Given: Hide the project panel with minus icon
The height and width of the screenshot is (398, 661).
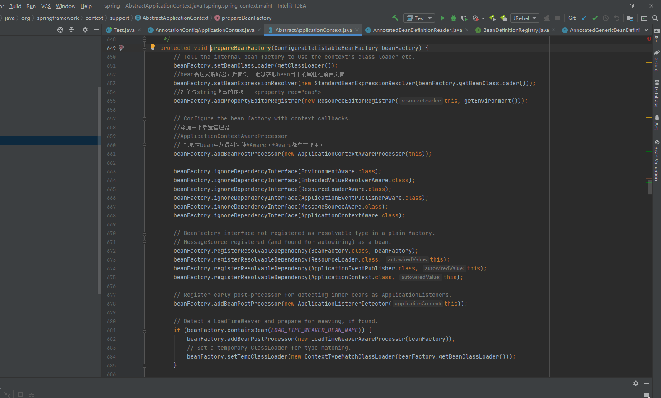Looking at the screenshot, I should (96, 30).
